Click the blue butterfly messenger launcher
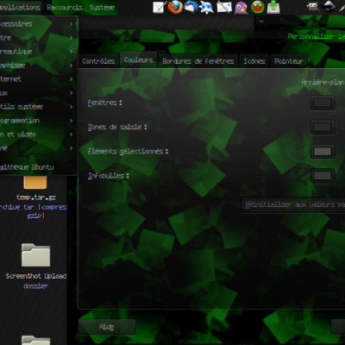 207,8
